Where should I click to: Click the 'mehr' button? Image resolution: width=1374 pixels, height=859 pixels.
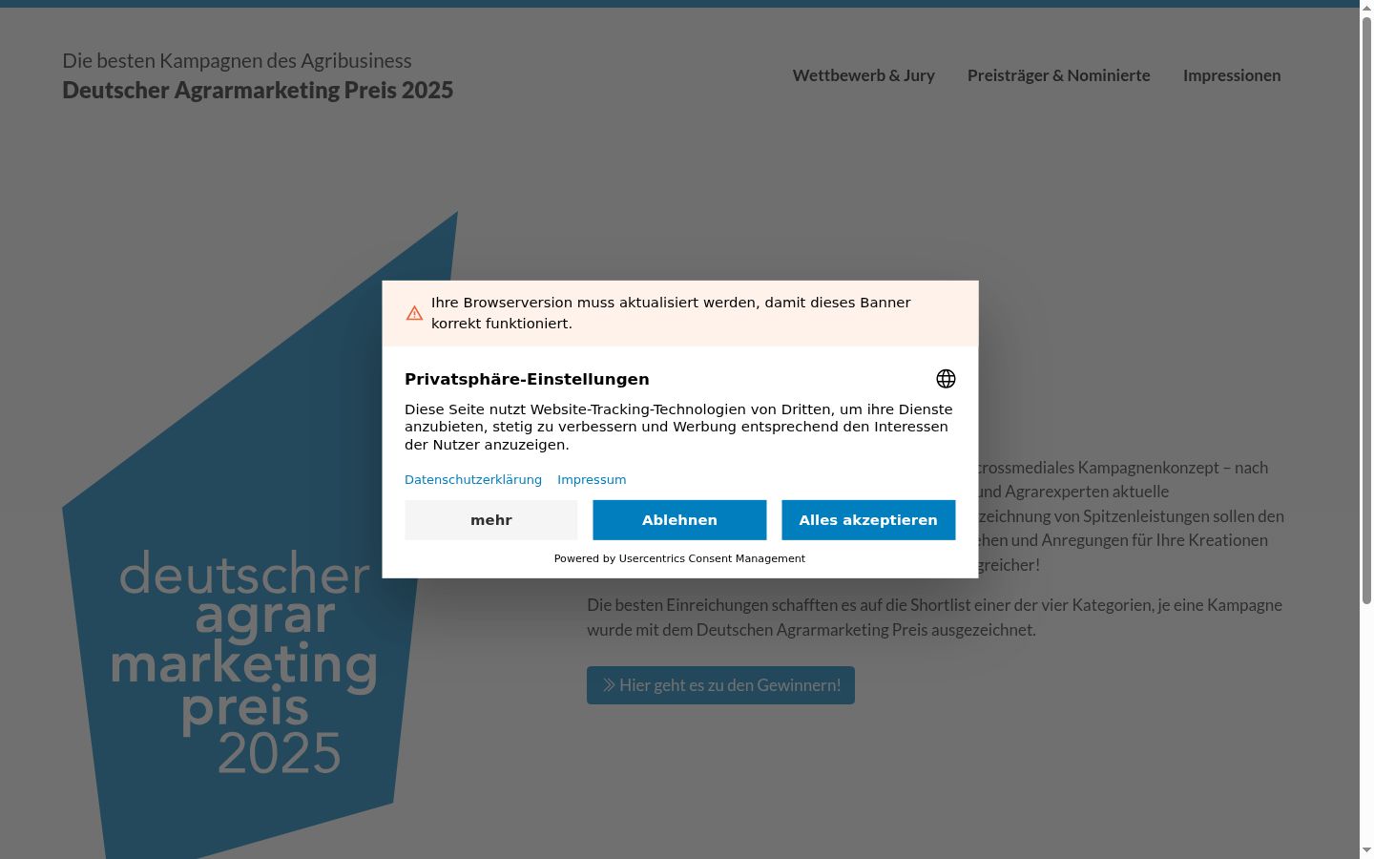pos(491,520)
